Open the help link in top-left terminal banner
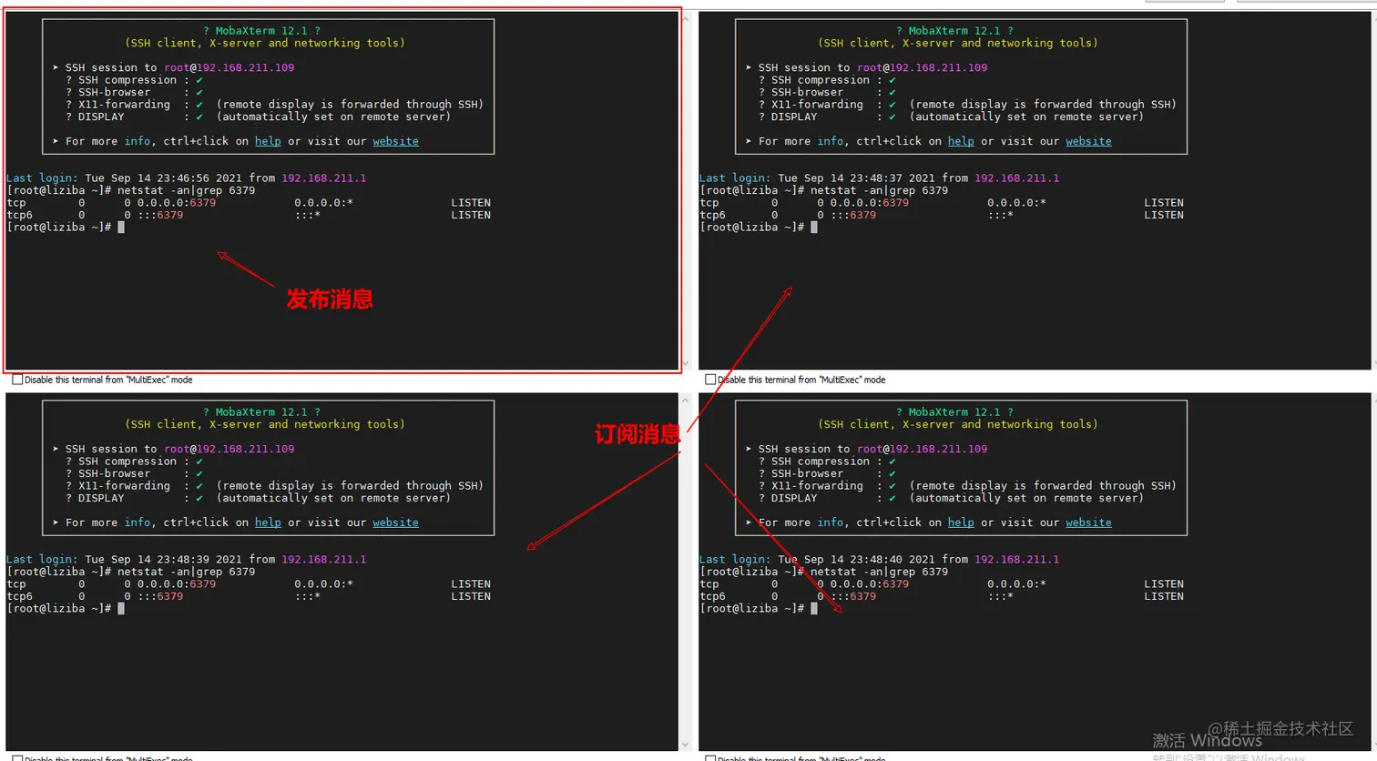Screen dimensions: 1377x761 coord(268,141)
